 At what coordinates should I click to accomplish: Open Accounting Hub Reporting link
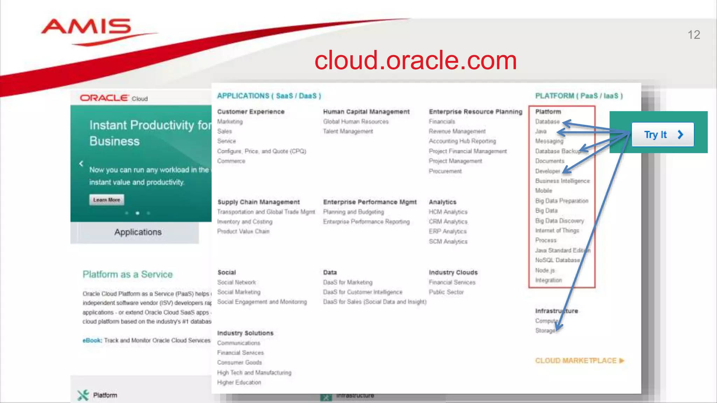[462, 141]
